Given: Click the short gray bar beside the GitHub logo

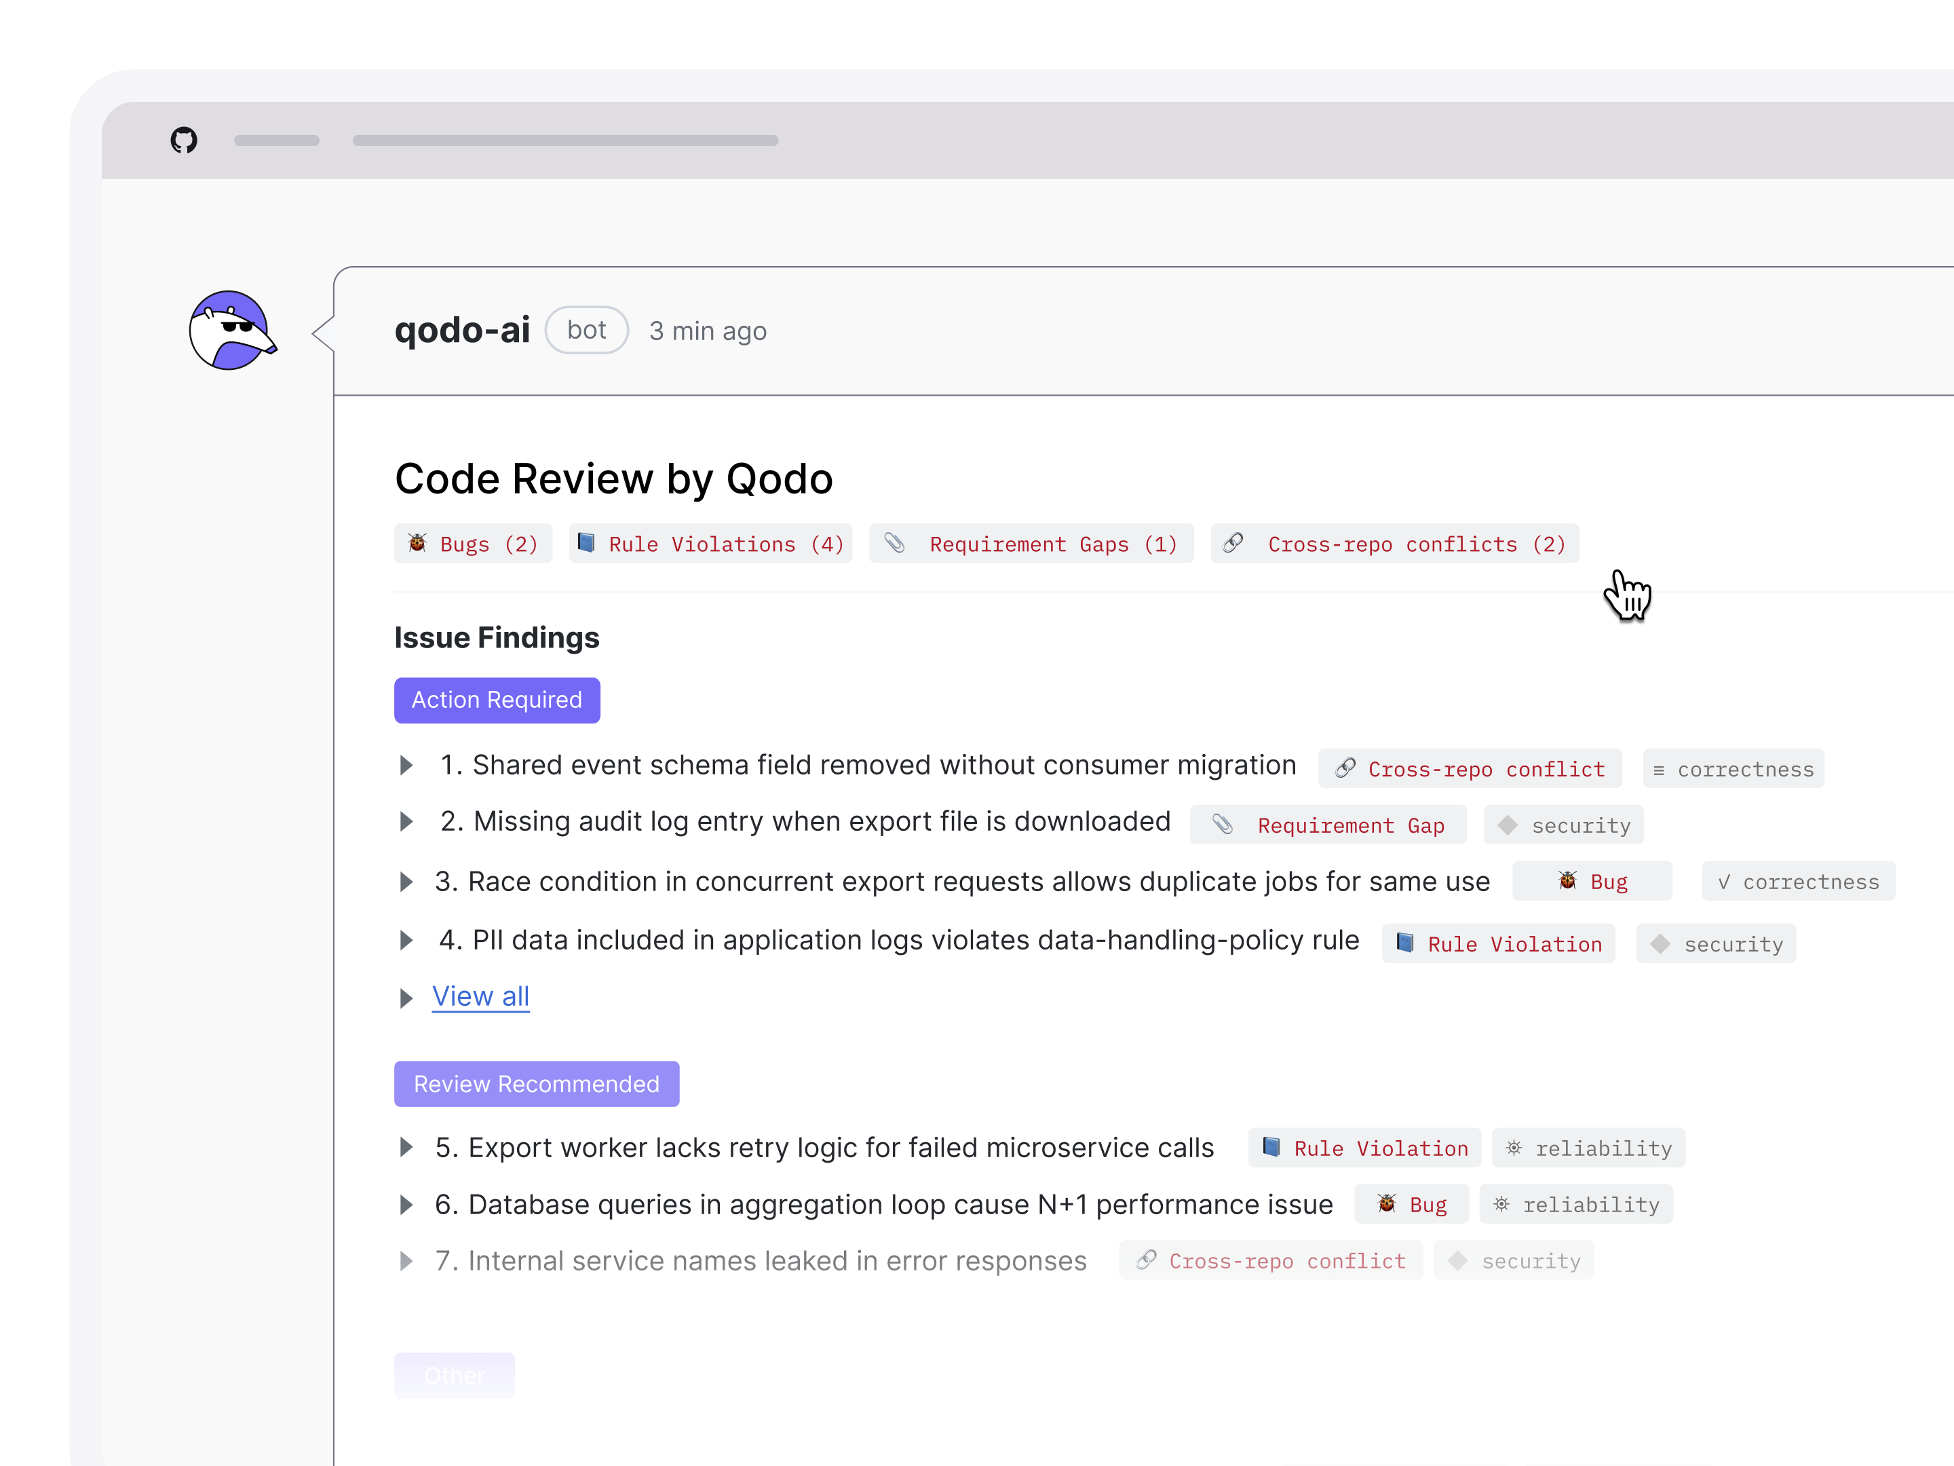Looking at the screenshot, I should click(x=277, y=140).
